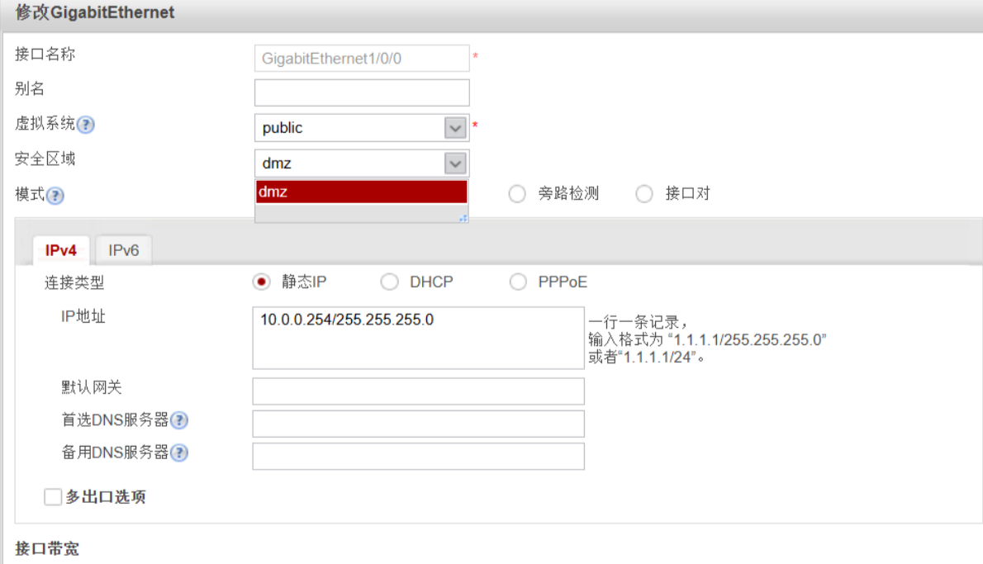
Task: Click the dropdown list resize grip
Action: pos(463,218)
